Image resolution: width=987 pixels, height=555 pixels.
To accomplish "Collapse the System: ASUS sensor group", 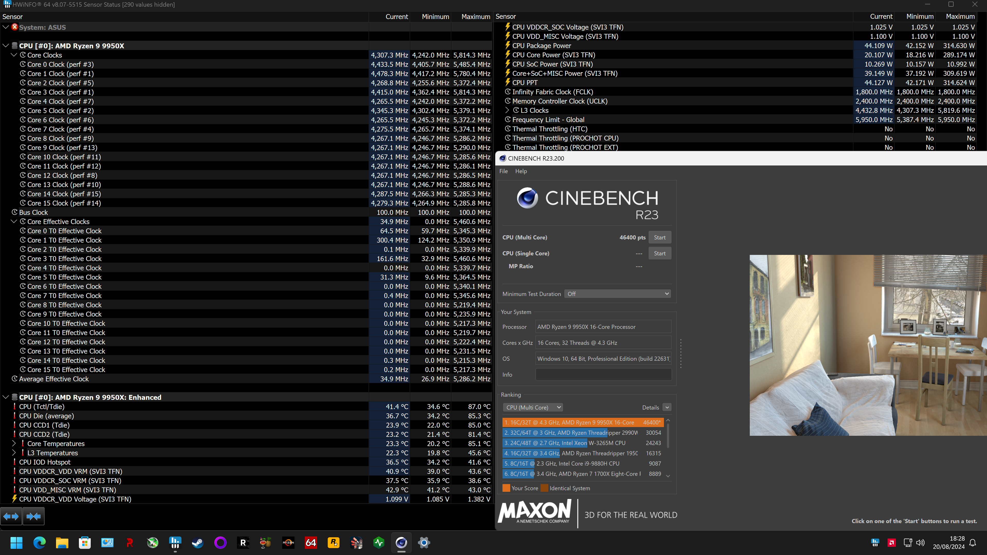I will [x=6, y=27].
